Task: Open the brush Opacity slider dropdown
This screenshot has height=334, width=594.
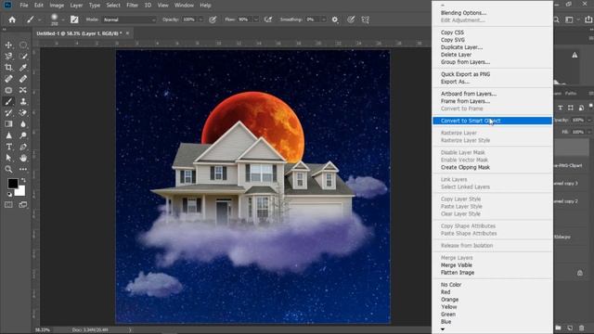Action: click(200, 19)
